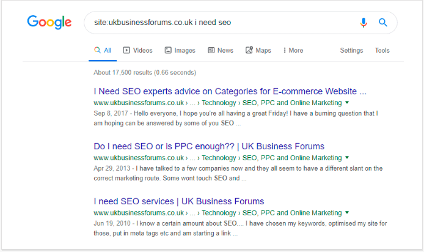Open 'I Need SEO experts advice' result
This screenshot has height=252, width=424.
230,92
